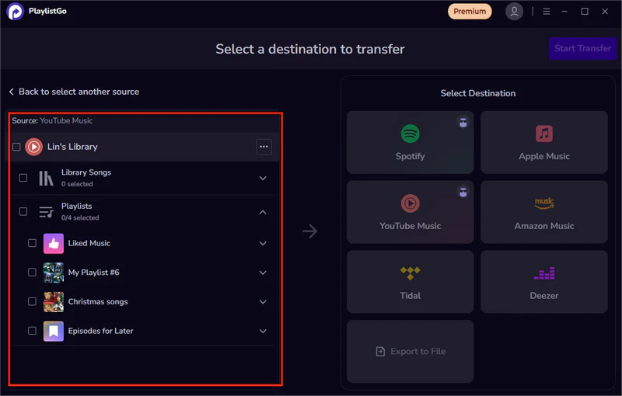Screen dimensions: 622x396
Task: Click the Library Songs books icon
Action: tap(46, 179)
